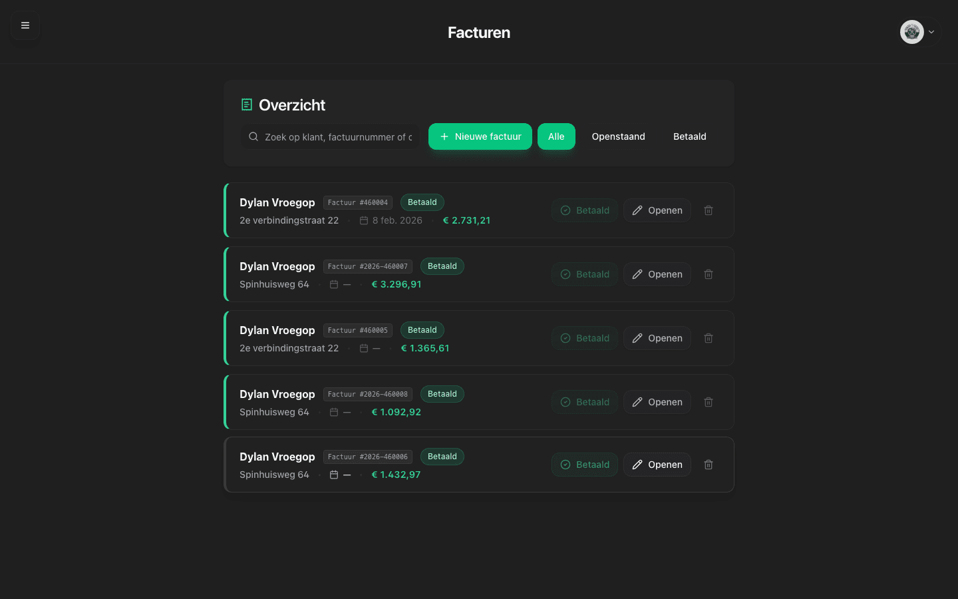Toggle the Betaald status on factuur #2026-460007
The width and height of the screenshot is (958, 599).
585,274
